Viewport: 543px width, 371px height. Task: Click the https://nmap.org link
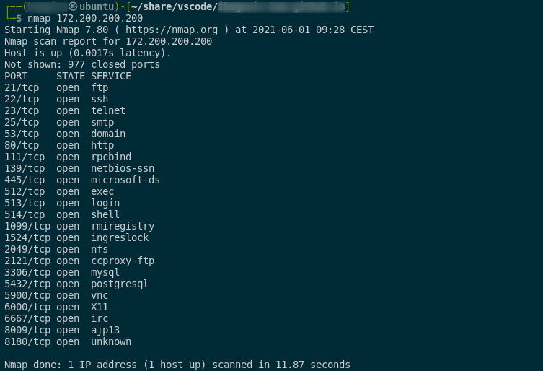coord(172,30)
